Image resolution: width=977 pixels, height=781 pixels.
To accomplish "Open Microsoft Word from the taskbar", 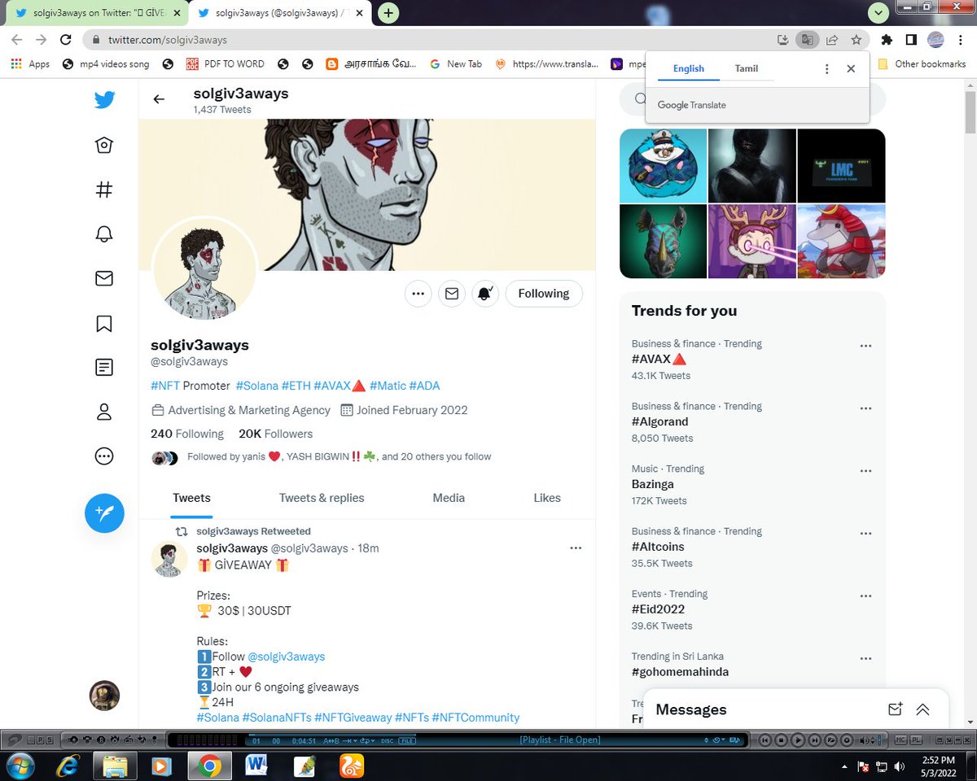I will pyautogui.click(x=256, y=766).
